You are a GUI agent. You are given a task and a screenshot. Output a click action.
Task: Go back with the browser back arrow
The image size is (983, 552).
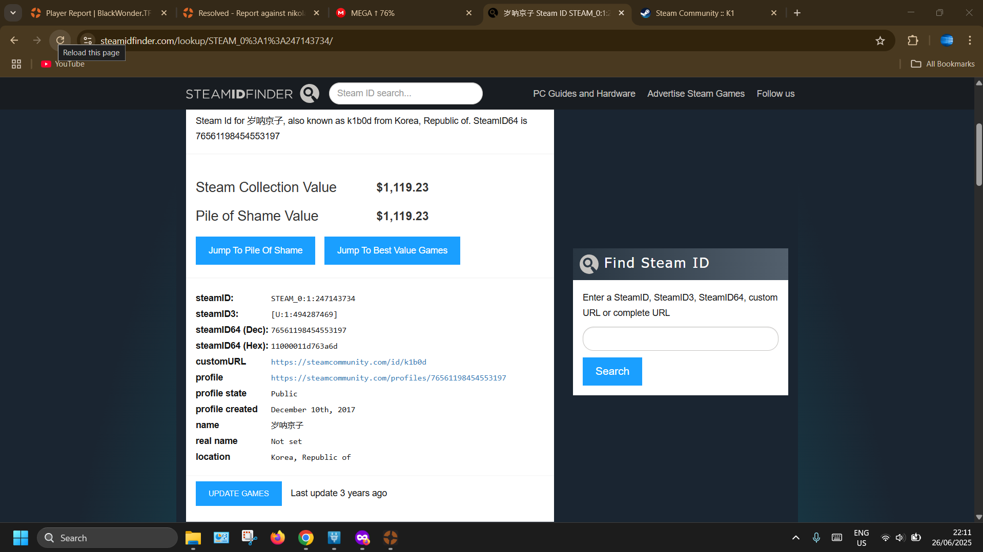14,40
